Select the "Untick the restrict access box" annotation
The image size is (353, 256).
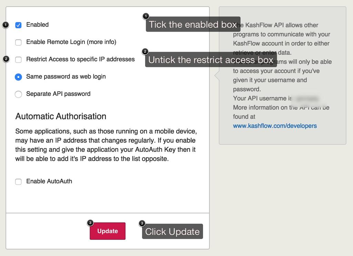211,60
